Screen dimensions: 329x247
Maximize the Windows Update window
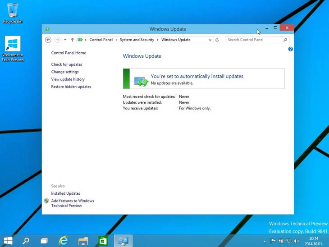(275, 27)
